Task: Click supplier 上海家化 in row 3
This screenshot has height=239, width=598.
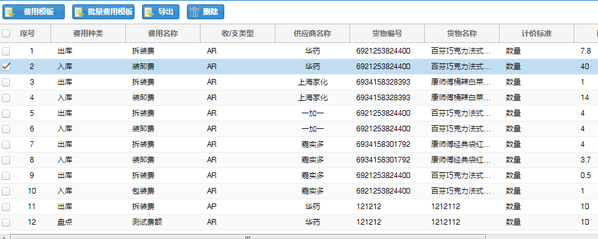Action: click(x=312, y=82)
